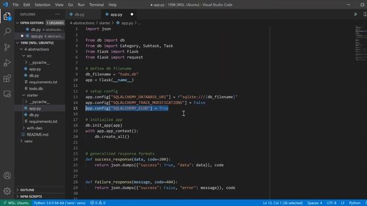Open the View menu
The width and height of the screenshot is (367, 206).
point(59,5)
